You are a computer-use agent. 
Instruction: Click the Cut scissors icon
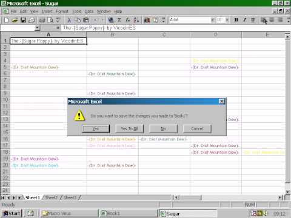pos(69,20)
